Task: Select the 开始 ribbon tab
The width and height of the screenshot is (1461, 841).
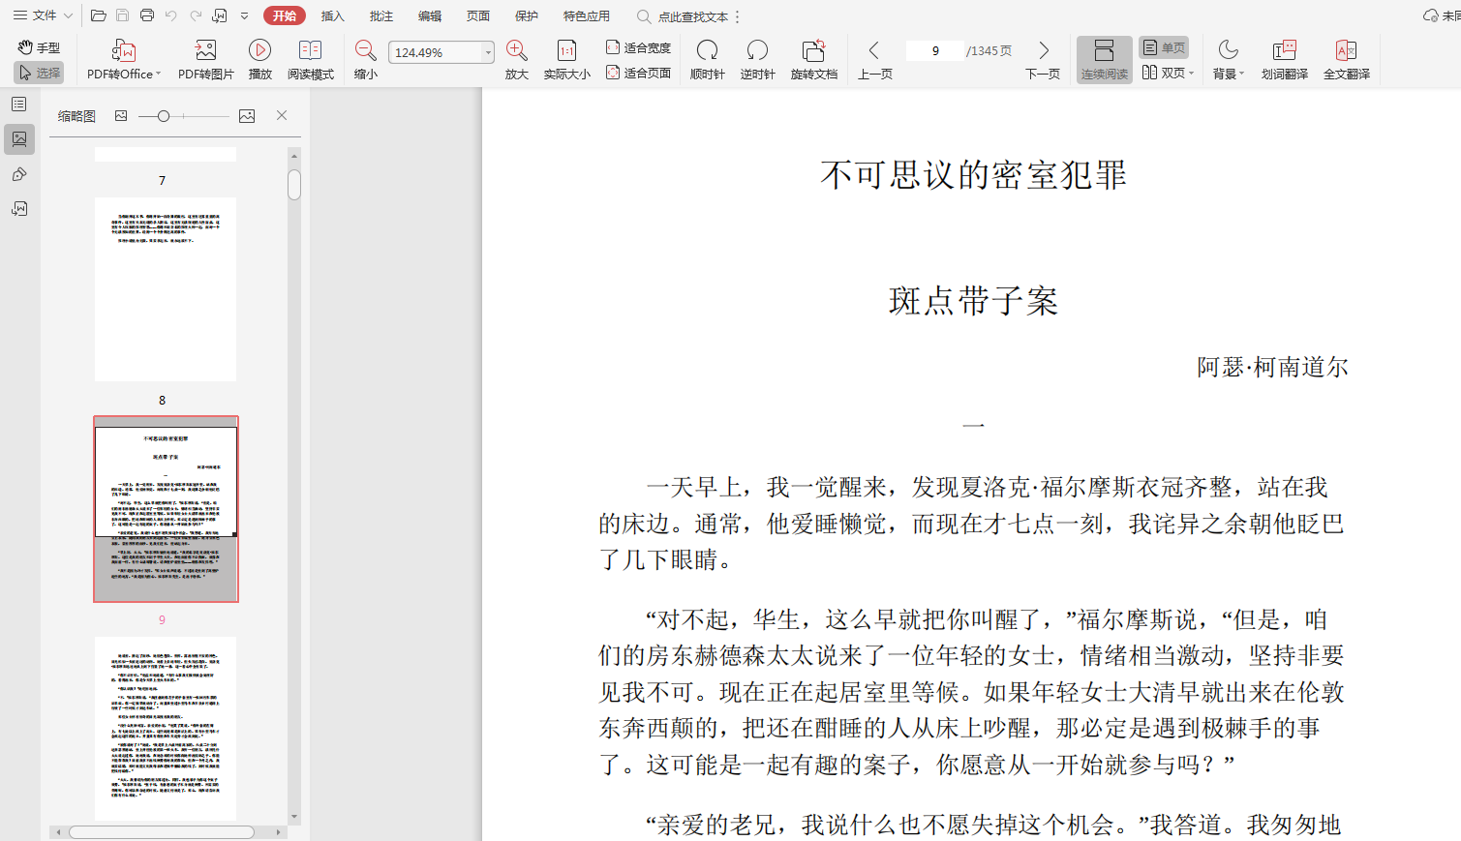Action: pyautogui.click(x=285, y=15)
